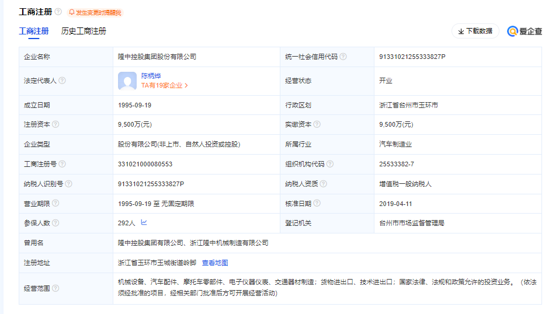Select the 实缴资本 value 9,500万(元)
The width and height of the screenshot is (552, 314).
pos(396,124)
